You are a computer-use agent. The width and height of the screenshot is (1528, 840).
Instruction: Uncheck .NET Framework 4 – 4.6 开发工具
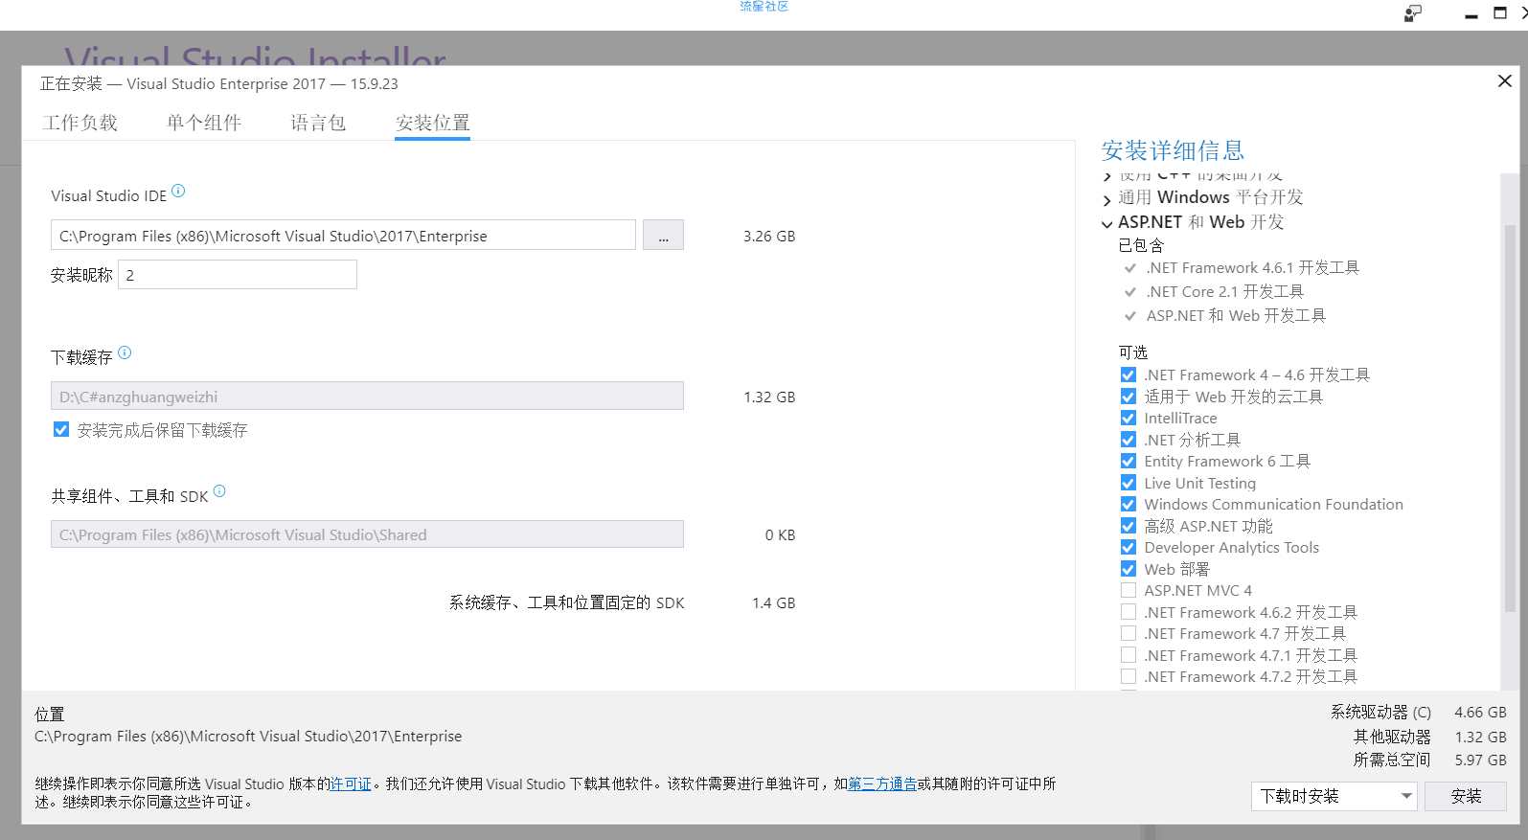(x=1129, y=375)
